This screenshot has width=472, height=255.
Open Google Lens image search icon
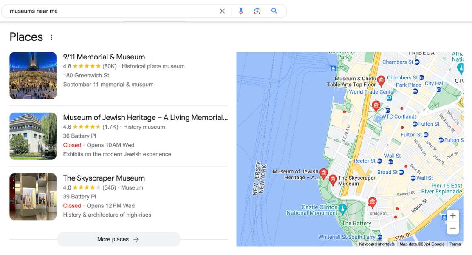point(257,11)
